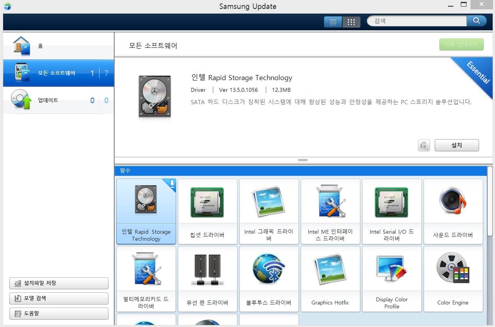The height and width of the screenshot is (327, 495).
Task: Focus the 검색 search field
Action: tap(416, 21)
